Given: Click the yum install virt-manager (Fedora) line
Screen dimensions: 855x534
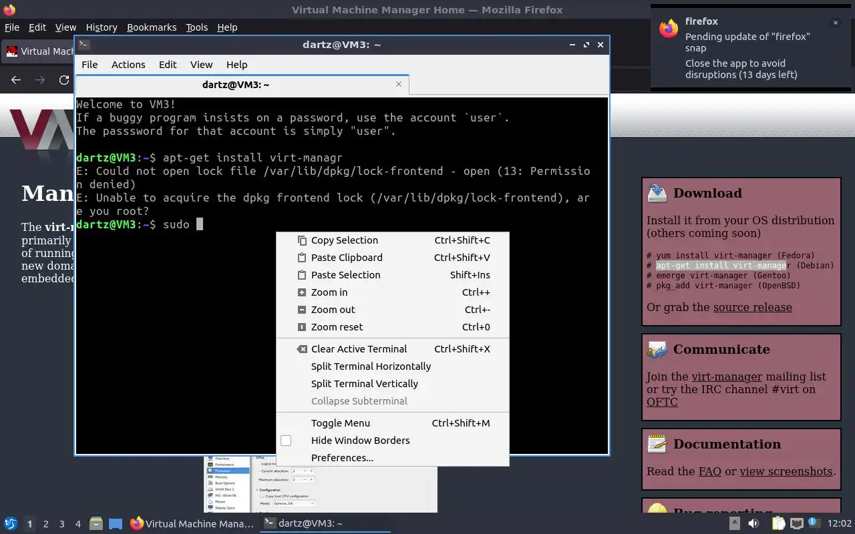Looking at the screenshot, I should tap(731, 256).
